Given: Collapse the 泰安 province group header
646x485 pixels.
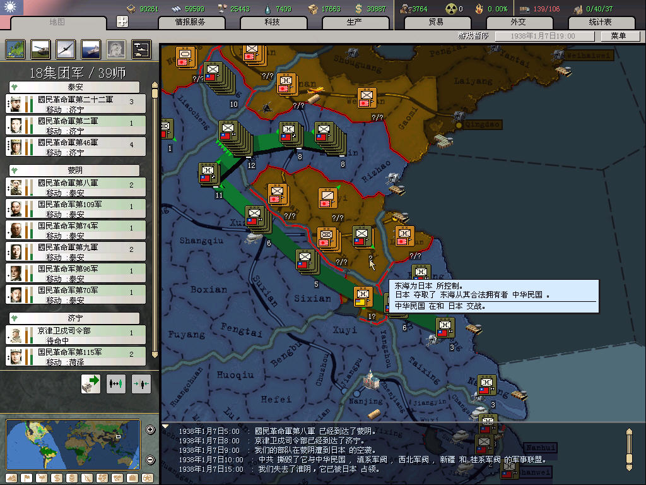Looking at the screenshot, I should 75,87.
